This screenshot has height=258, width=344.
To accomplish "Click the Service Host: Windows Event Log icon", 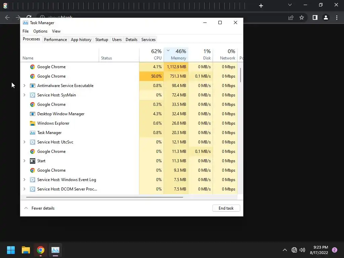I will 33,180.
